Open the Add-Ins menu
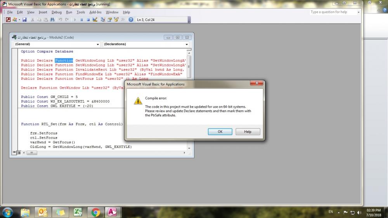This screenshot has height=218, width=388. coord(95,12)
